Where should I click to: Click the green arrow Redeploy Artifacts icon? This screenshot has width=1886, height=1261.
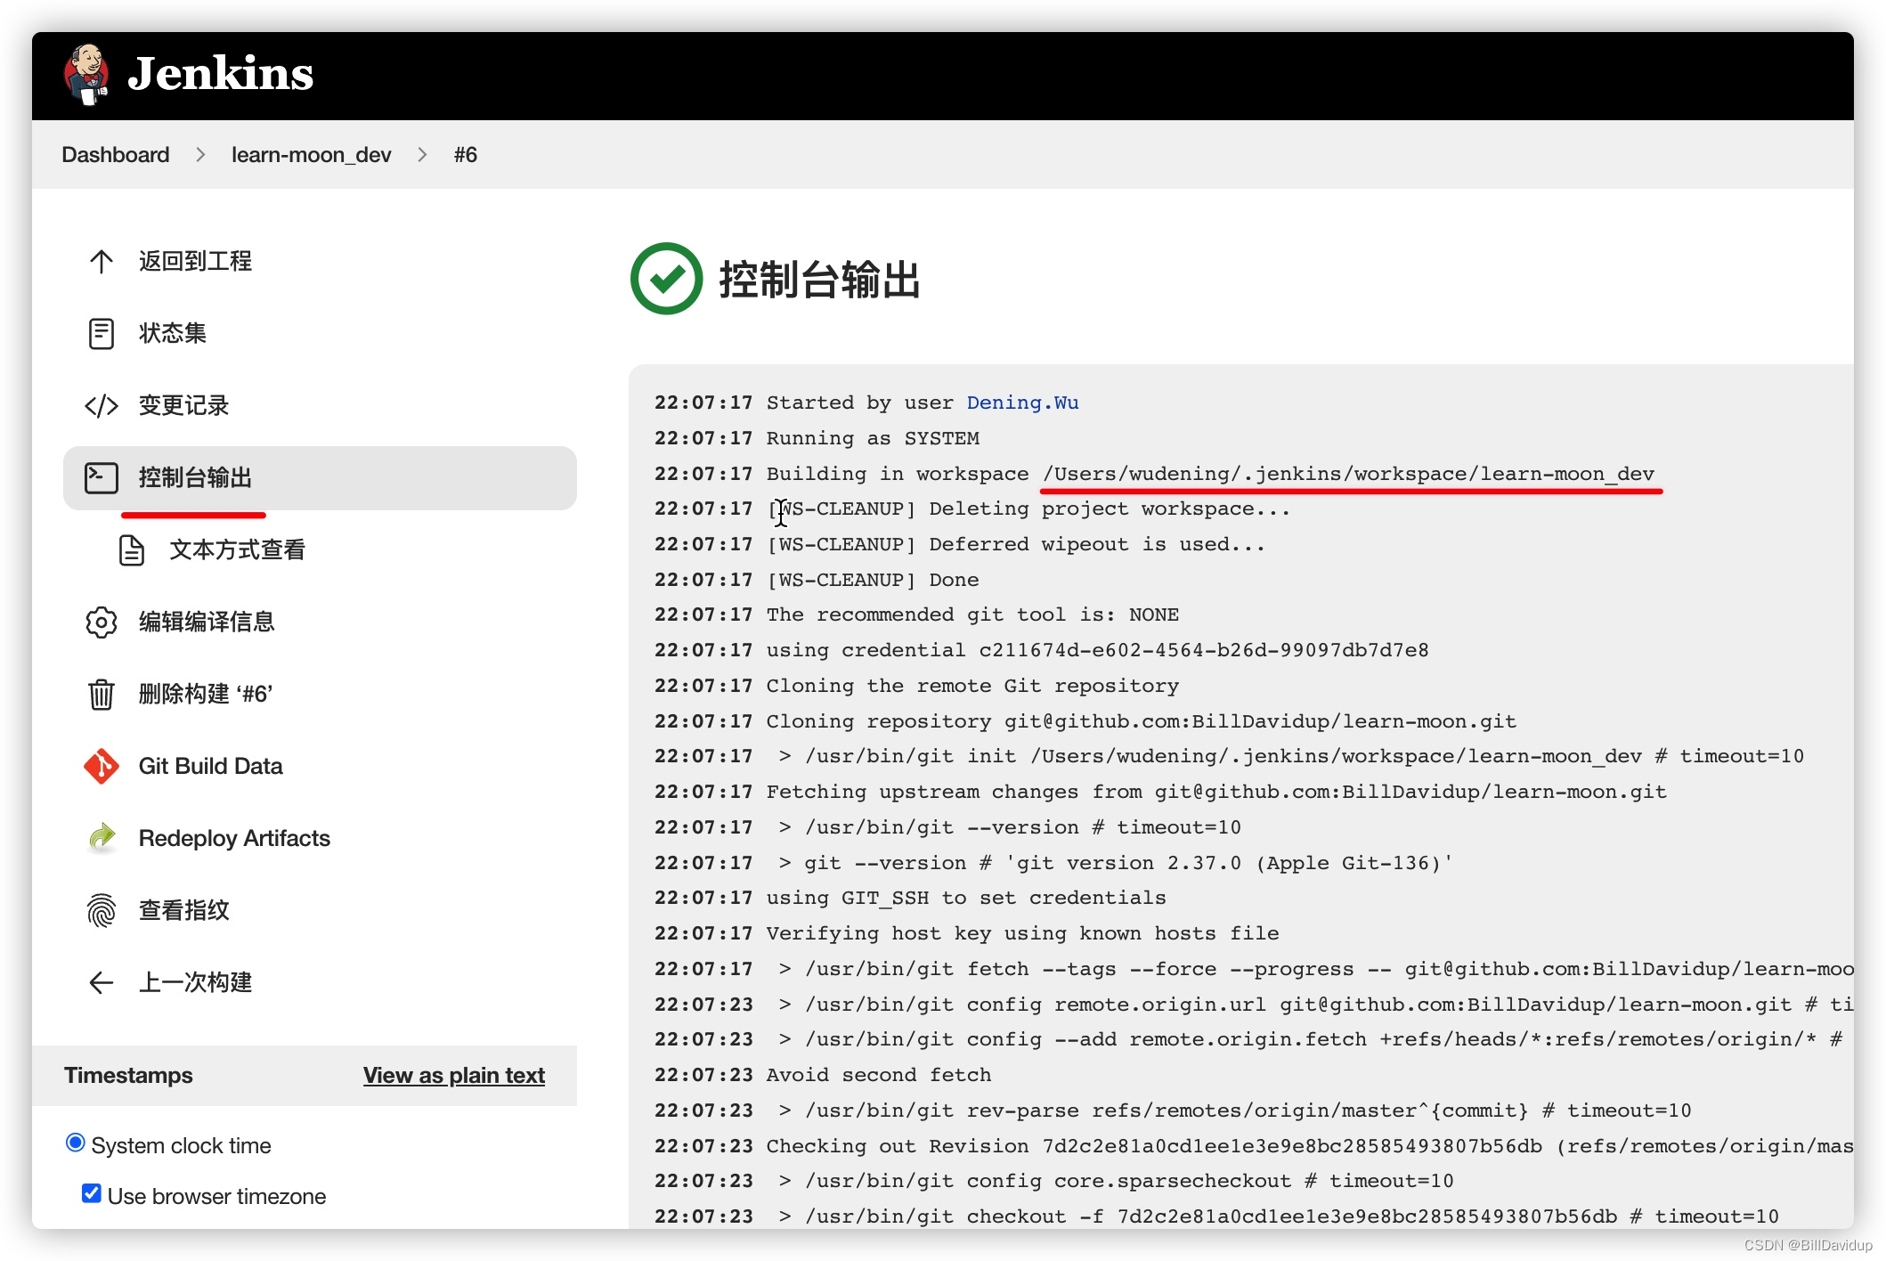pyautogui.click(x=102, y=838)
